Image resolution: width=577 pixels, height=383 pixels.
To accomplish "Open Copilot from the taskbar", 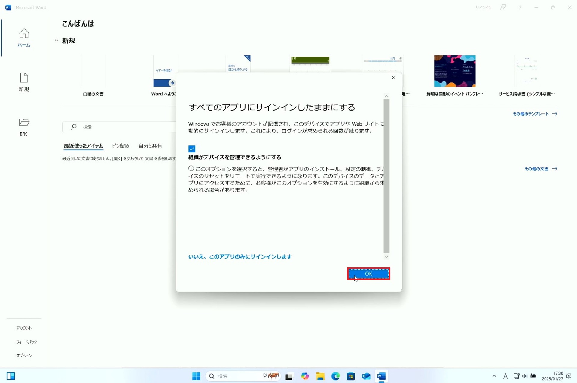I will click(x=305, y=376).
